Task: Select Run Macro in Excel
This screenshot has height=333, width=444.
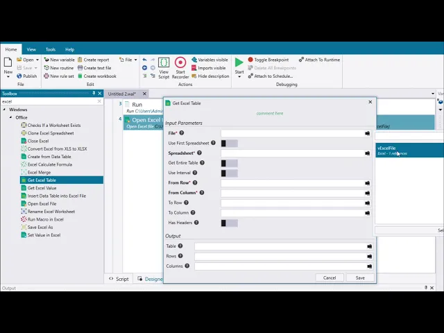Action: coord(42,219)
